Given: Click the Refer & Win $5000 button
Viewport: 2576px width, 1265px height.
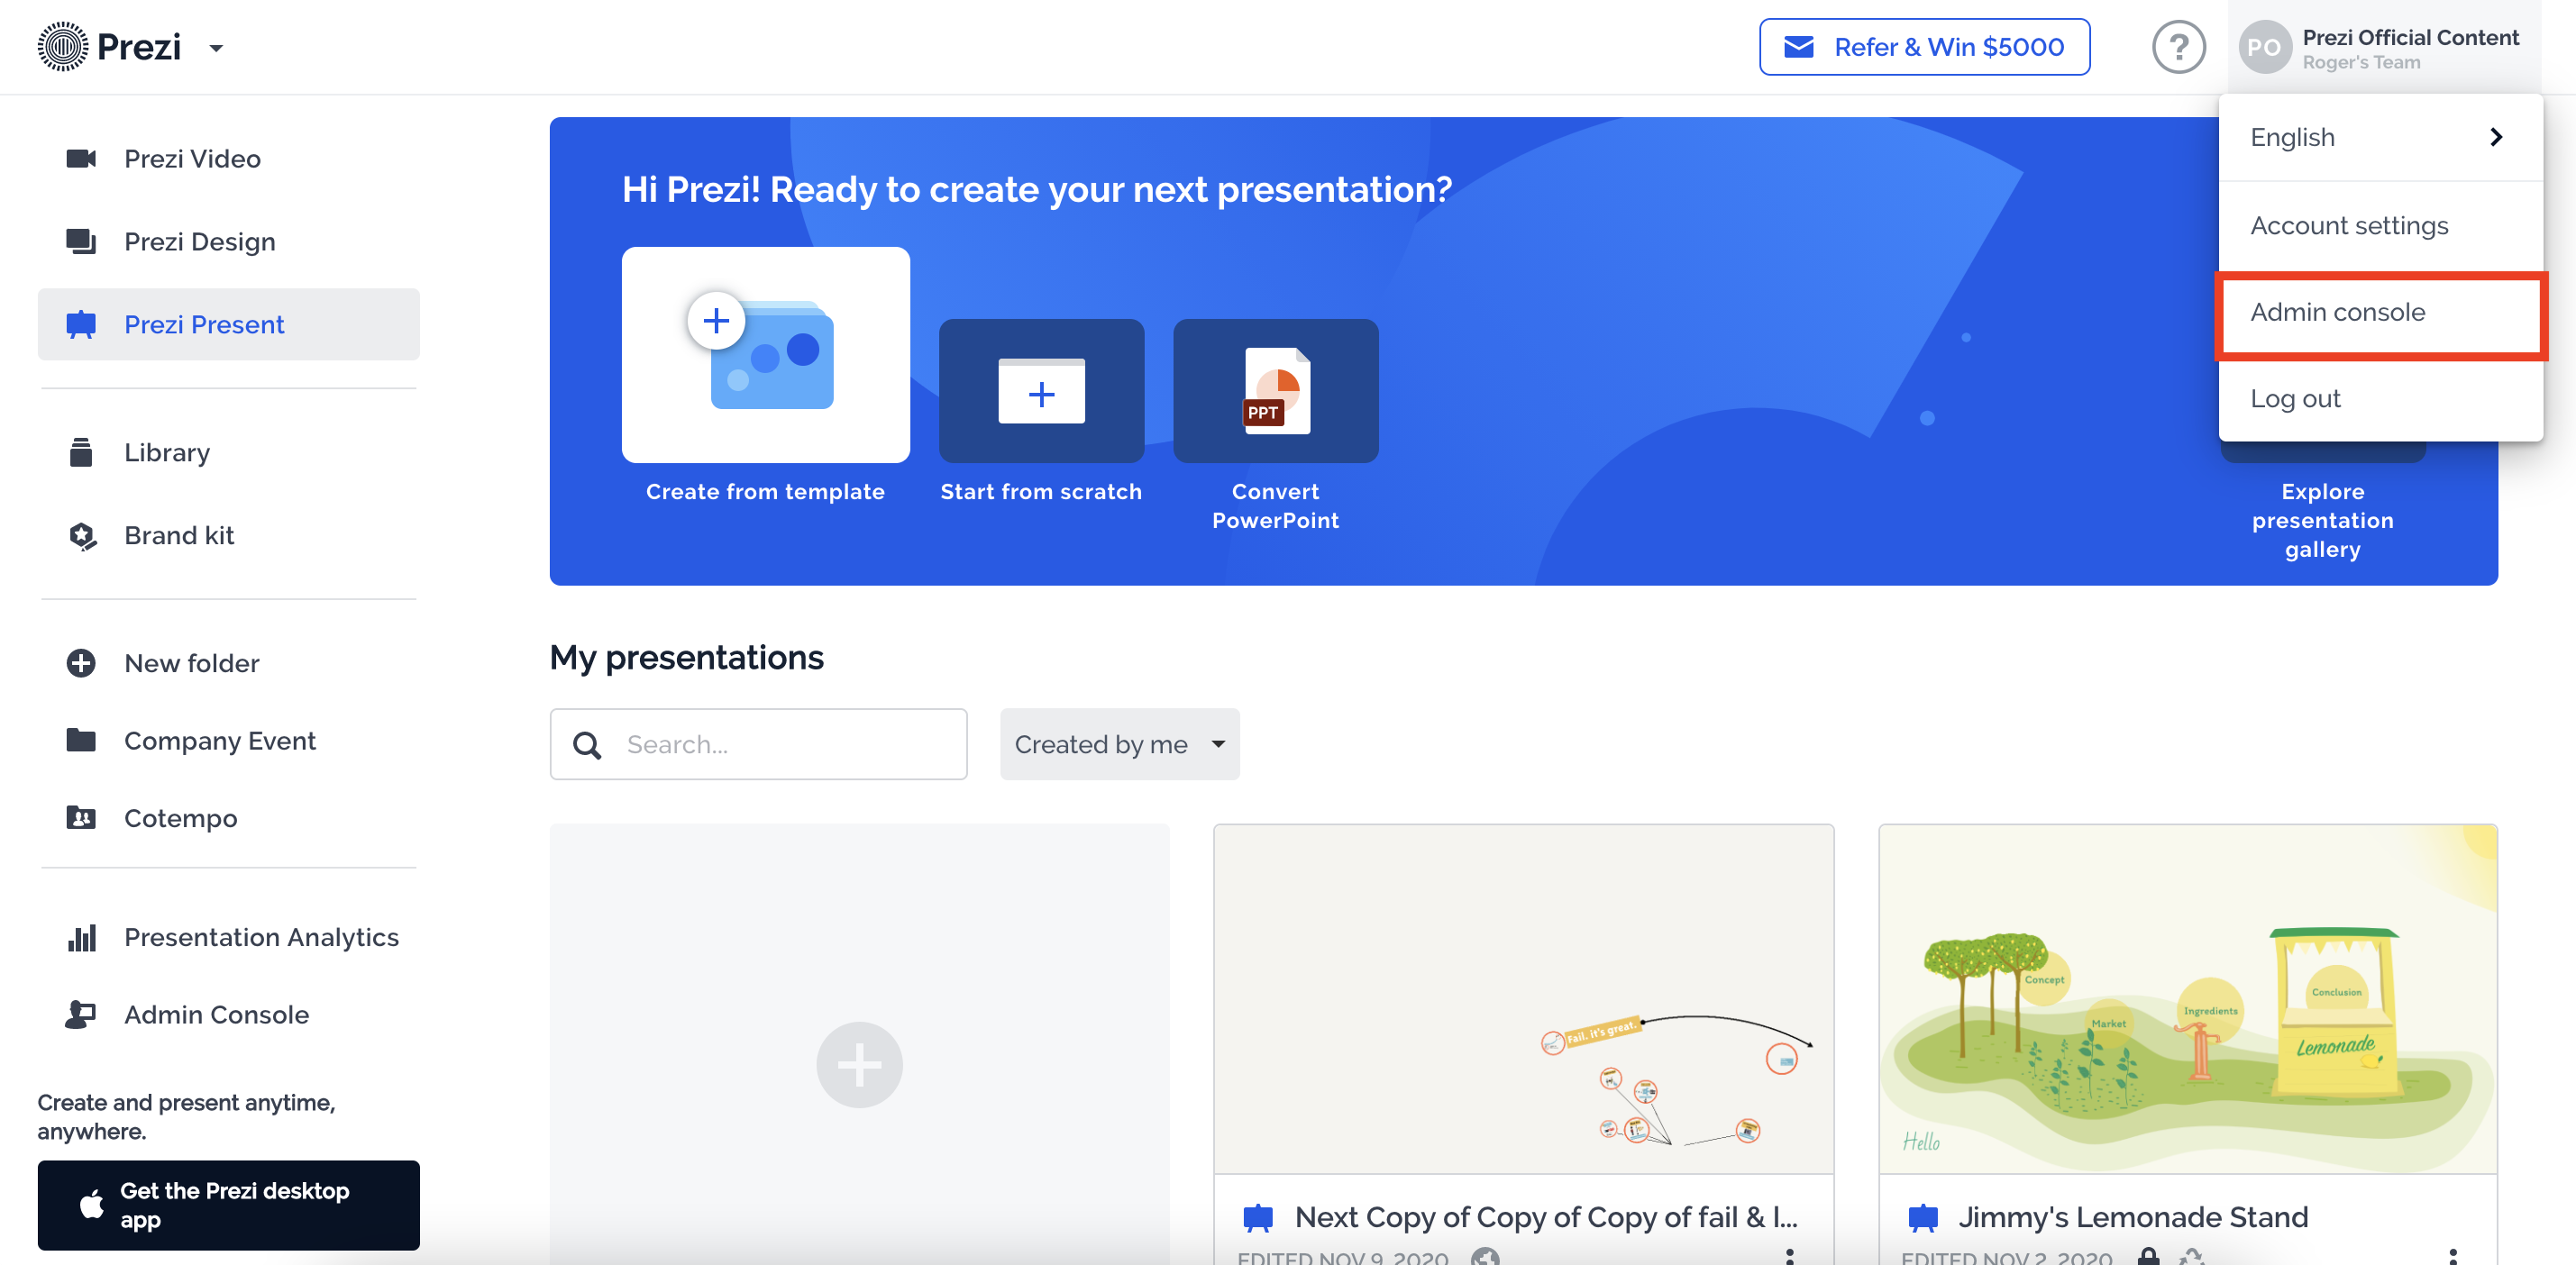Looking at the screenshot, I should click(1923, 46).
